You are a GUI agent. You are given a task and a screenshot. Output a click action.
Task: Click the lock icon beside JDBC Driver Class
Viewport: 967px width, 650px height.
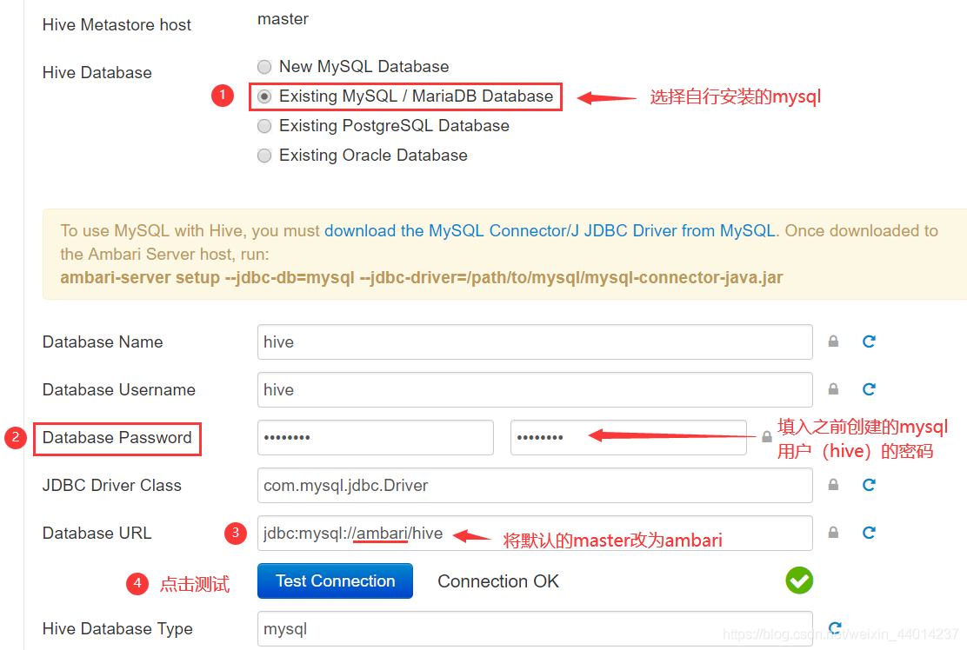point(833,484)
